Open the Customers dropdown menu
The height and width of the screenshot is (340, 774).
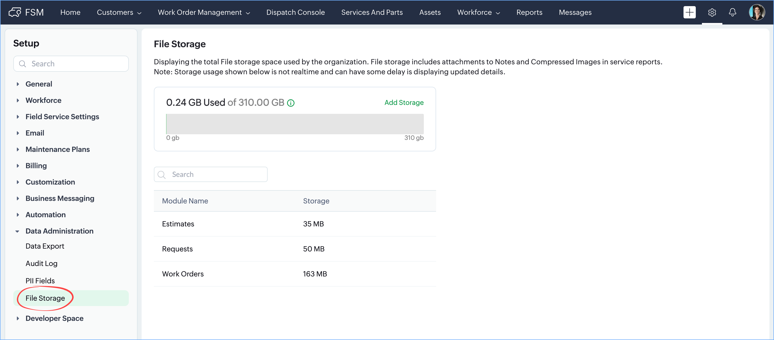[x=119, y=12]
